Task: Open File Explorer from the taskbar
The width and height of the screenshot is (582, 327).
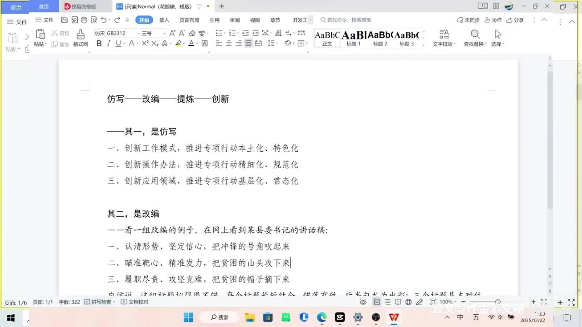Action: (249, 317)
